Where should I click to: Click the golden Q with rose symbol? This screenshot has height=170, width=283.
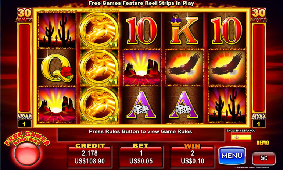[x=57, y=68]
